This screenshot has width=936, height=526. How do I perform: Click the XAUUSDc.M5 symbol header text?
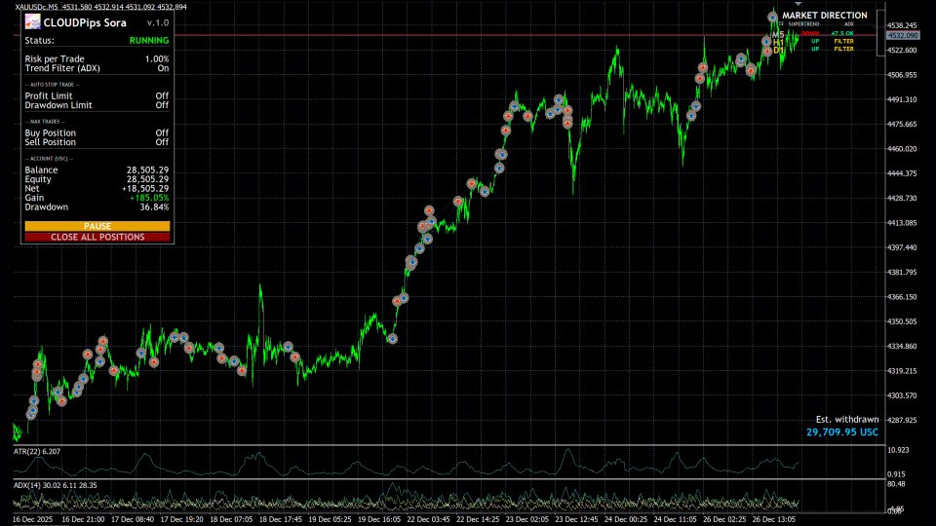(x=36, y=7)
